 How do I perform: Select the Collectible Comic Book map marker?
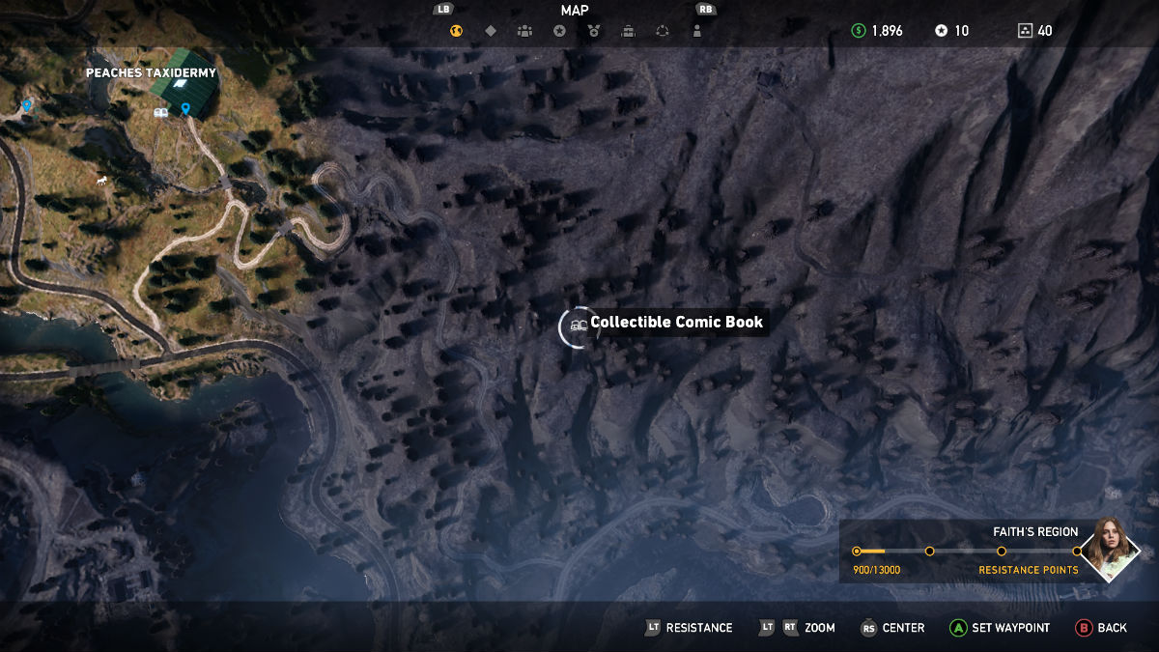pyautogui.click(x=579, y=326)
